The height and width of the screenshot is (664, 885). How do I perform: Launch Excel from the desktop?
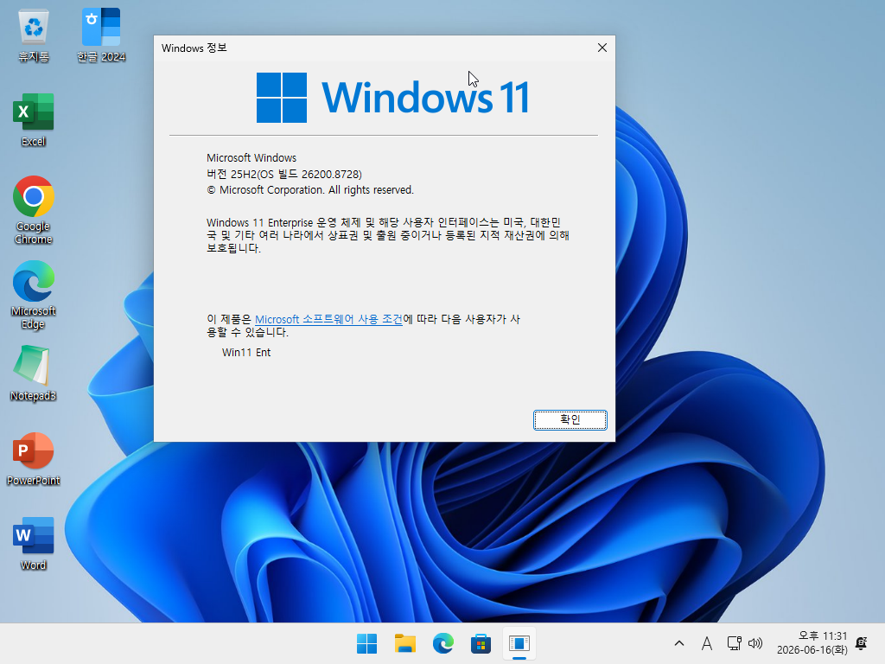tap(34, 119)
